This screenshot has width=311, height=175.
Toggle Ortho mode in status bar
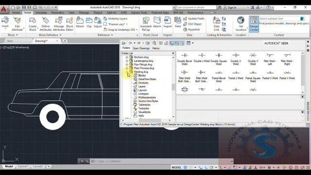pos(206,167)
